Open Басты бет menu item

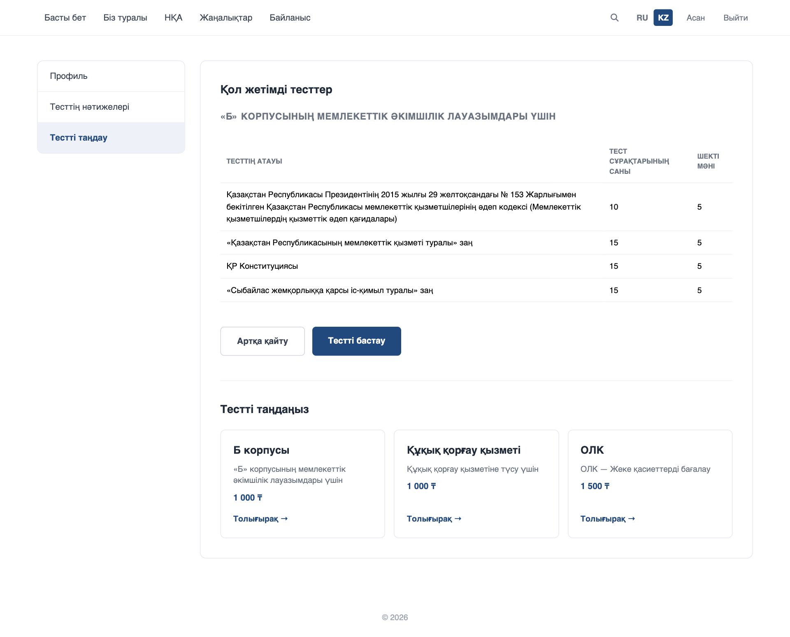[65, 18]
